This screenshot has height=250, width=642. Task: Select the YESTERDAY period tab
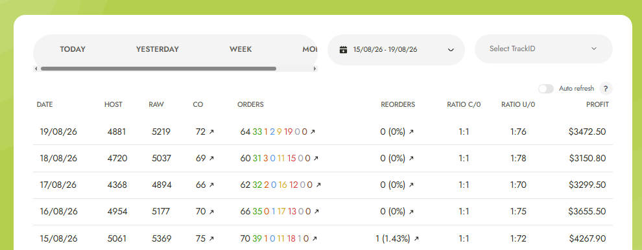point(157,49)
